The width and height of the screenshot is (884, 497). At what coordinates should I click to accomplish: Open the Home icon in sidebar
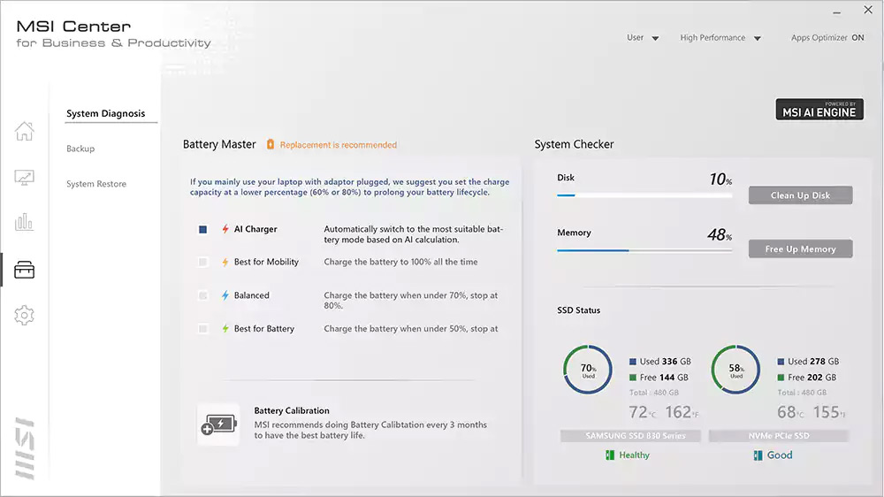pyautogui.click(x=25, y=132)
